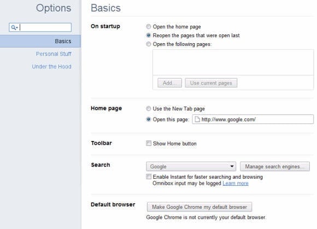Click the Manage search engines button
Viewport: 317px width, 229px height.
point(275,167)
